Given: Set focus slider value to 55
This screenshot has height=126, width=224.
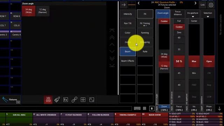Looking at the screenshot, I should tap(179, 49).
